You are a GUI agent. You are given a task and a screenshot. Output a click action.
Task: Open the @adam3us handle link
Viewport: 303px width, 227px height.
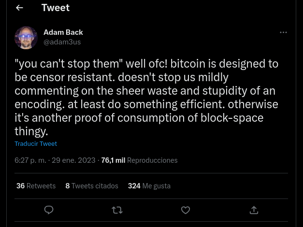[x=62, y=42]
